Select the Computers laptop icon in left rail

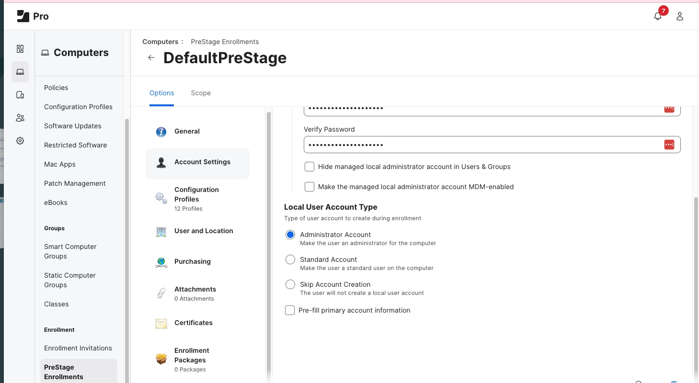click(x=20, y=72)
